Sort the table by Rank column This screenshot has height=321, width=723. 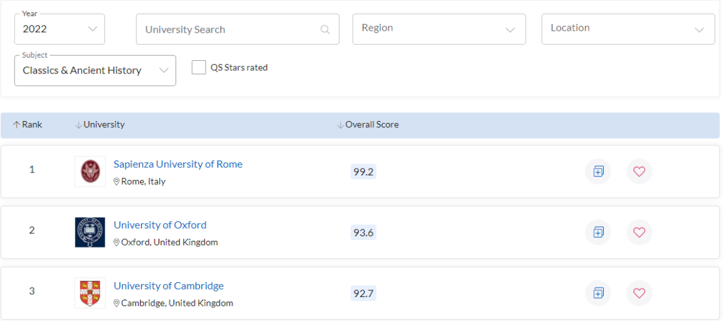coord(27,125)
